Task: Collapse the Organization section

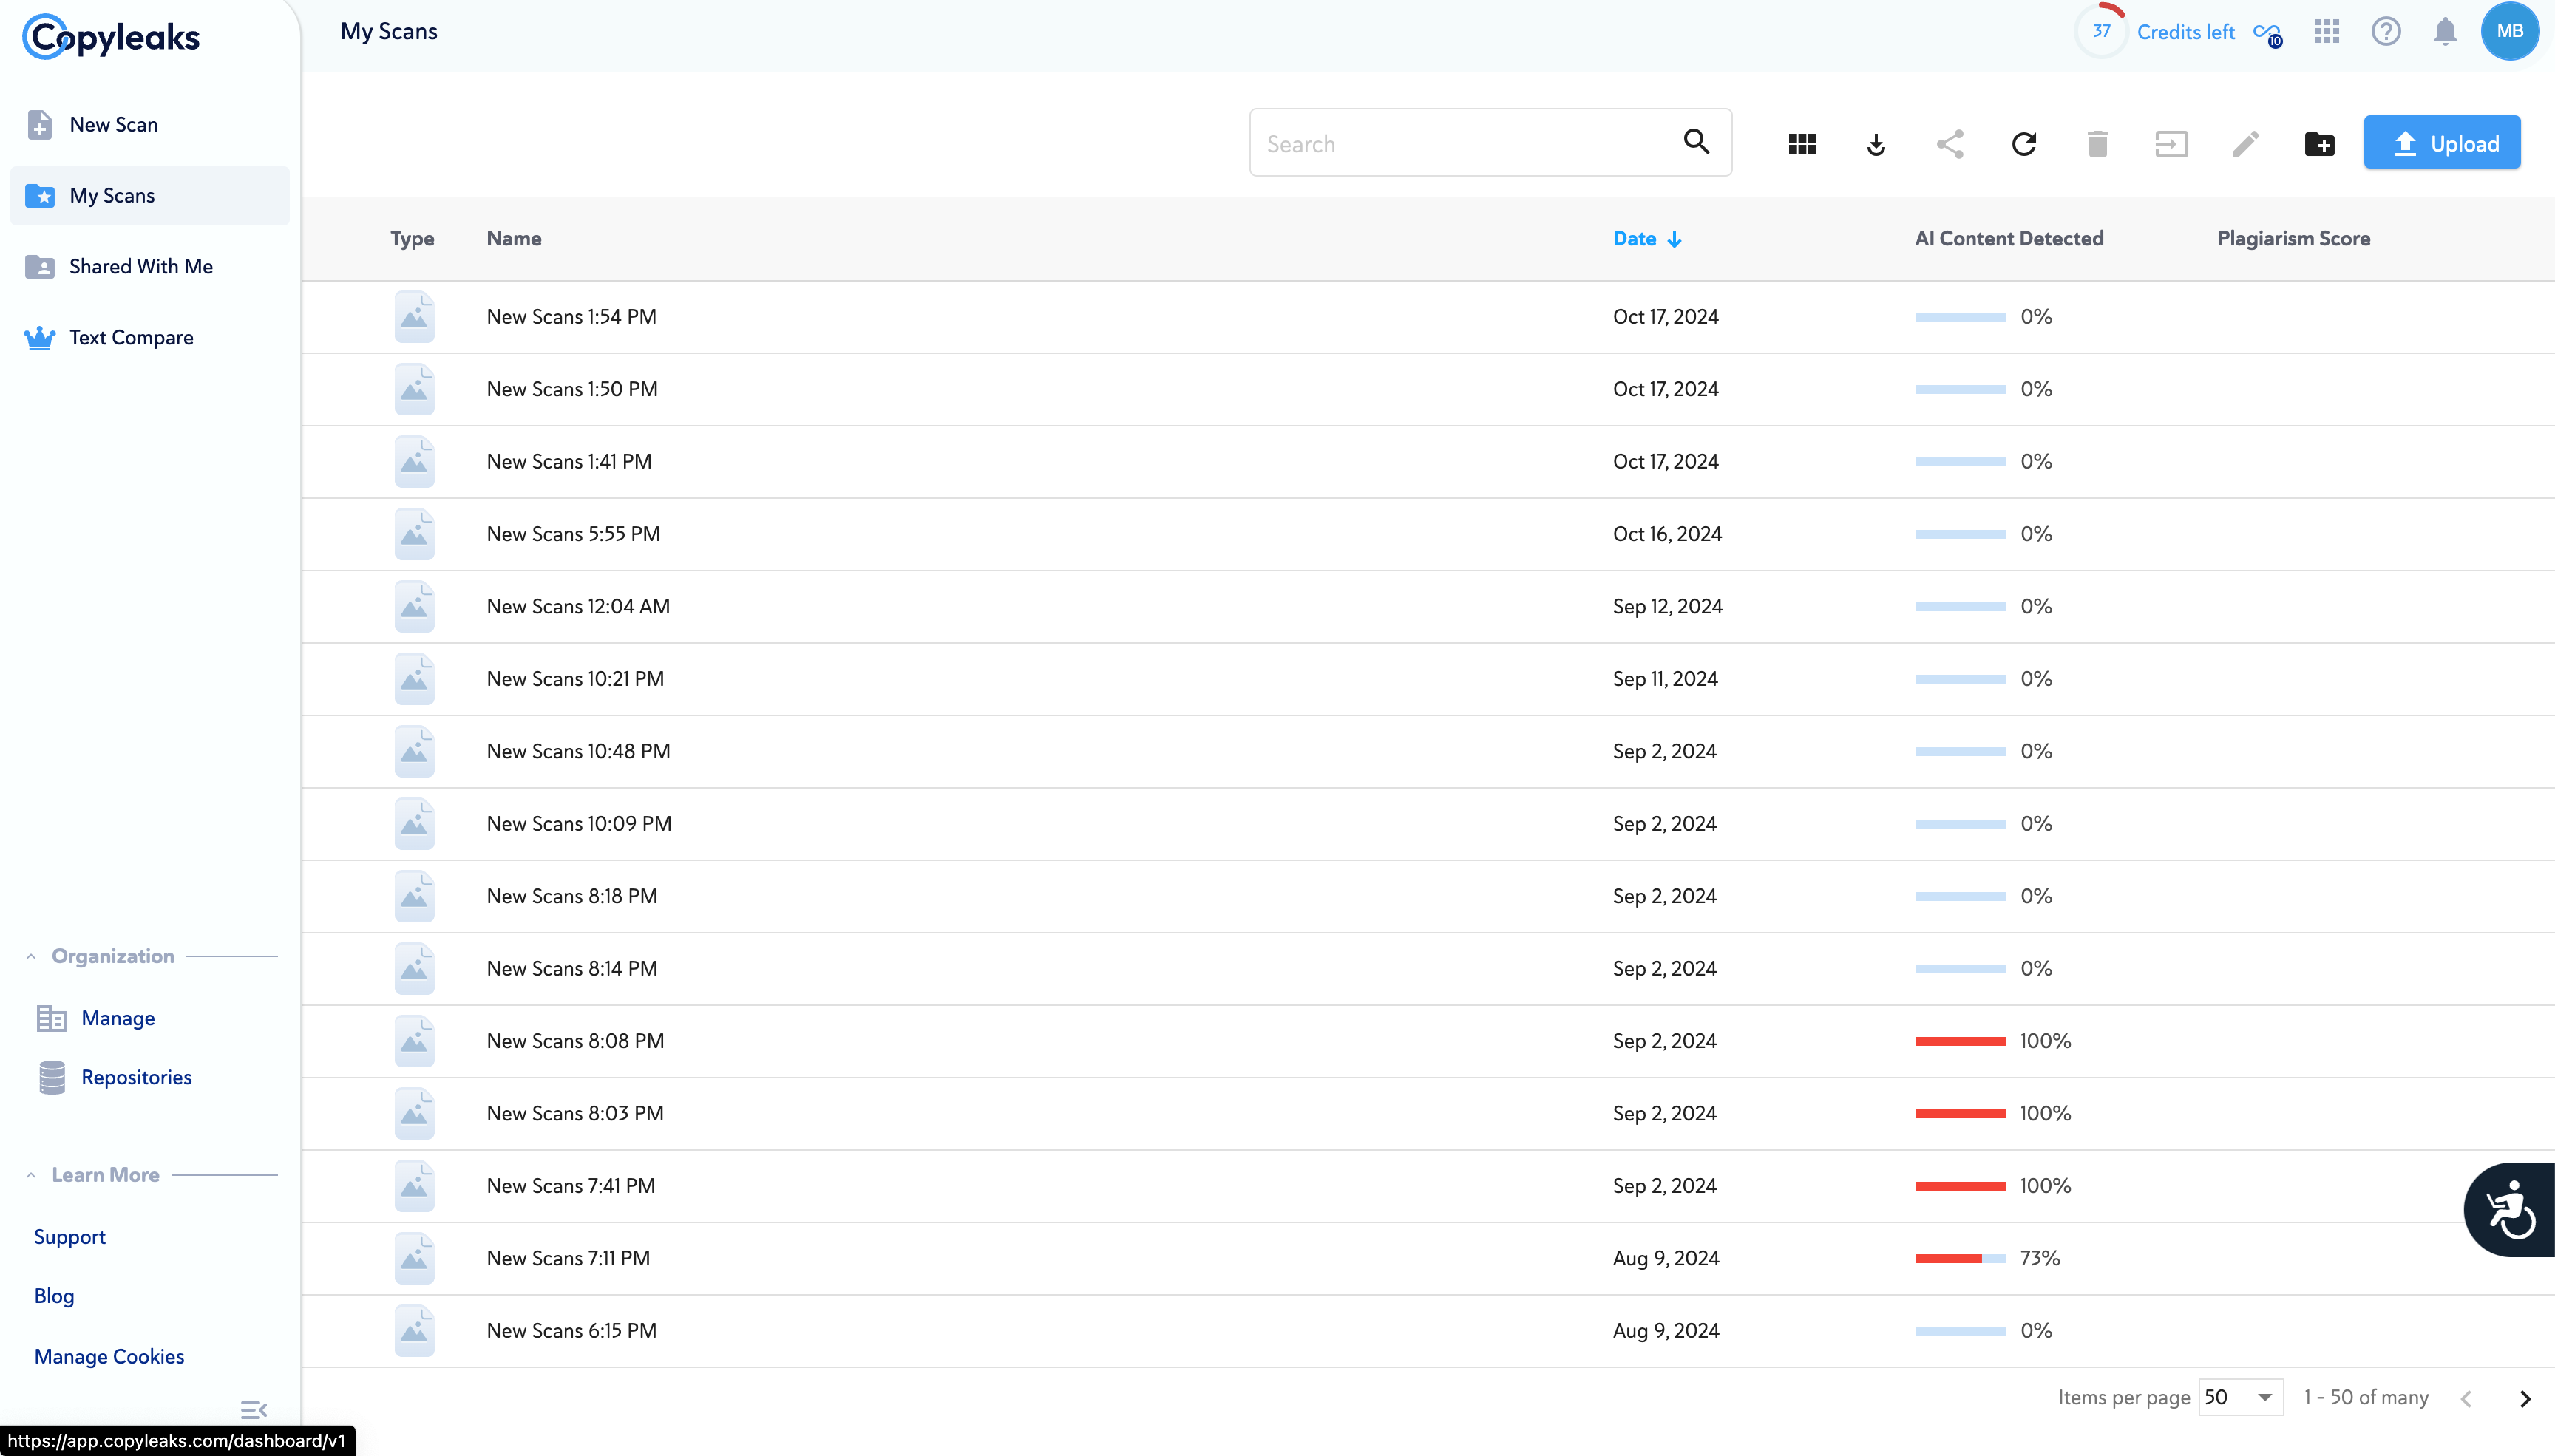Action: [x=31, y=956]
